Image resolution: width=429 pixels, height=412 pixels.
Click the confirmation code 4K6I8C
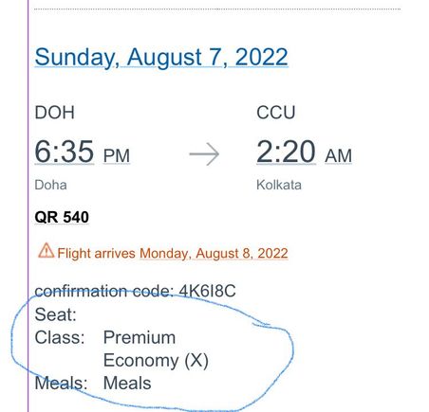click(x=207, y=291)
